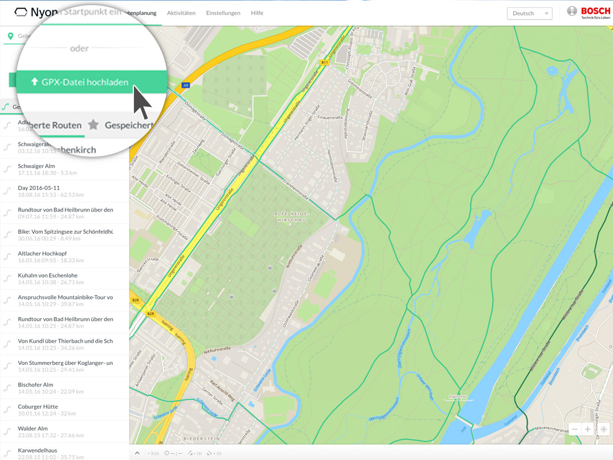The image size is (613, 460).
Task: Click the green location pin icon
Action: (x=10, y=36)
